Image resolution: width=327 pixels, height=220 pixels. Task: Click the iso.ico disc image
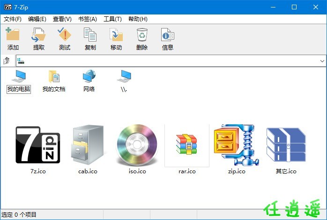[x=137, y=145]
